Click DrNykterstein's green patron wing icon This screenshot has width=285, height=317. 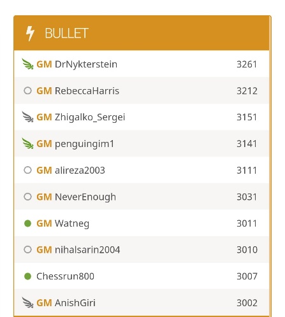[x=27, y=64]
